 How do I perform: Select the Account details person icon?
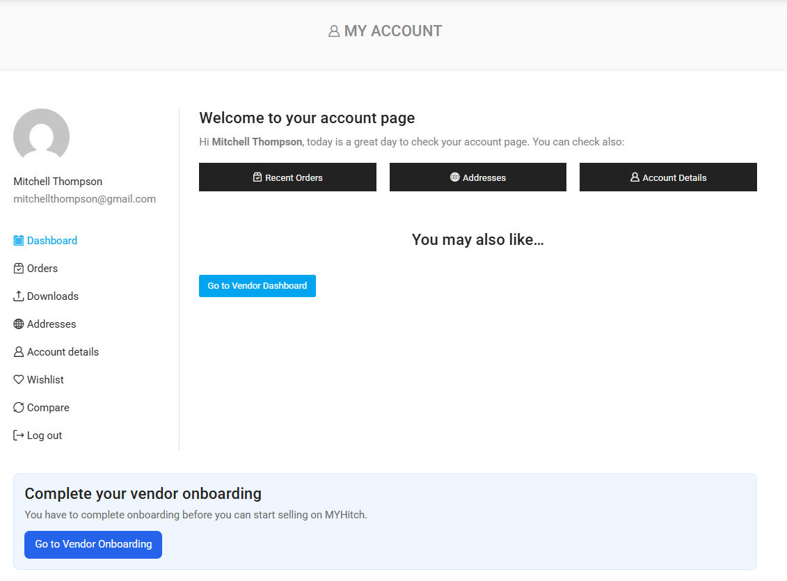tap(18, 351)
